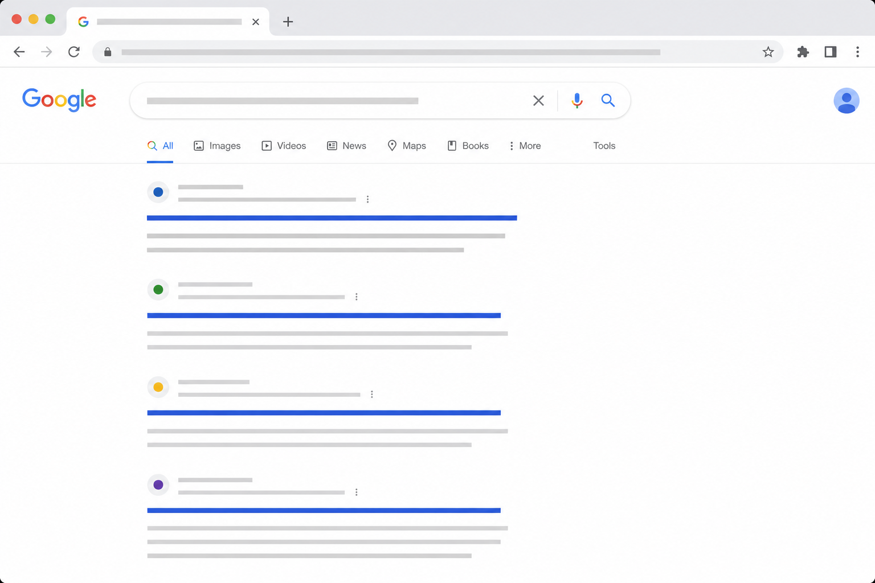Click the purple favicon of fourth result
875x583 pixels.
coord(158,485)
